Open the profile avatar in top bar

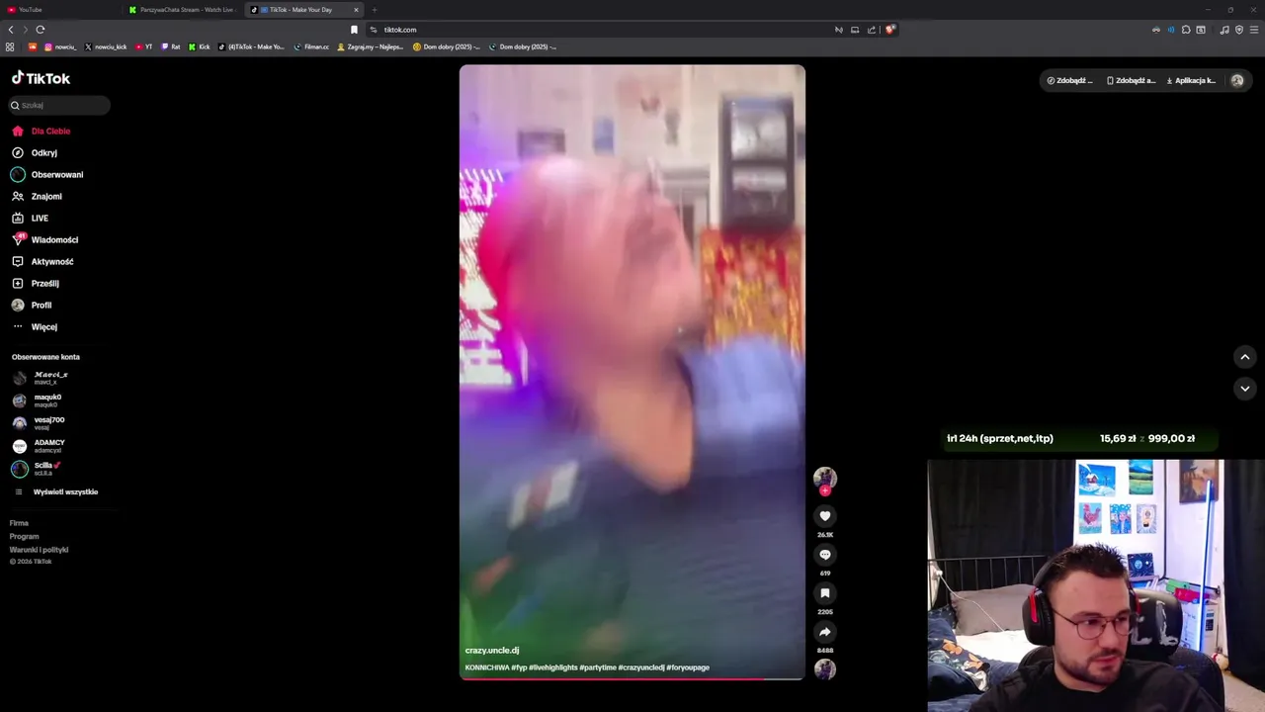pos(1237,80)
